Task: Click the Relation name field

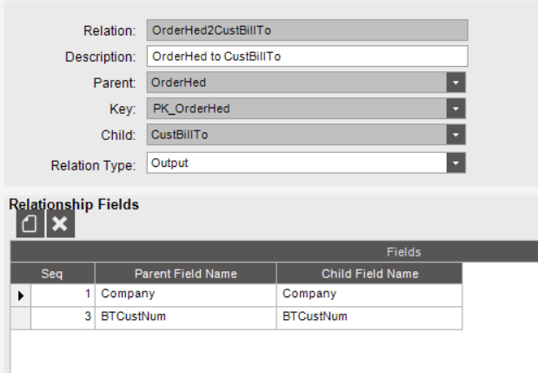Action: (307, 30)
